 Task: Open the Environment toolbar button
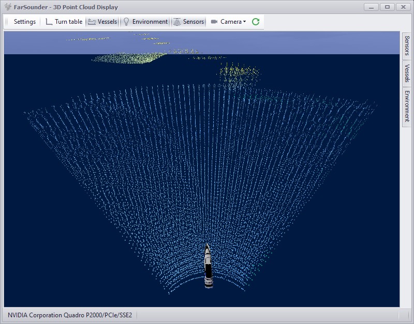click(x=145, y=22)
